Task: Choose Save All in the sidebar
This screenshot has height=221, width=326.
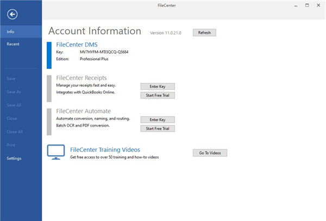Action: tap(14, 105)
